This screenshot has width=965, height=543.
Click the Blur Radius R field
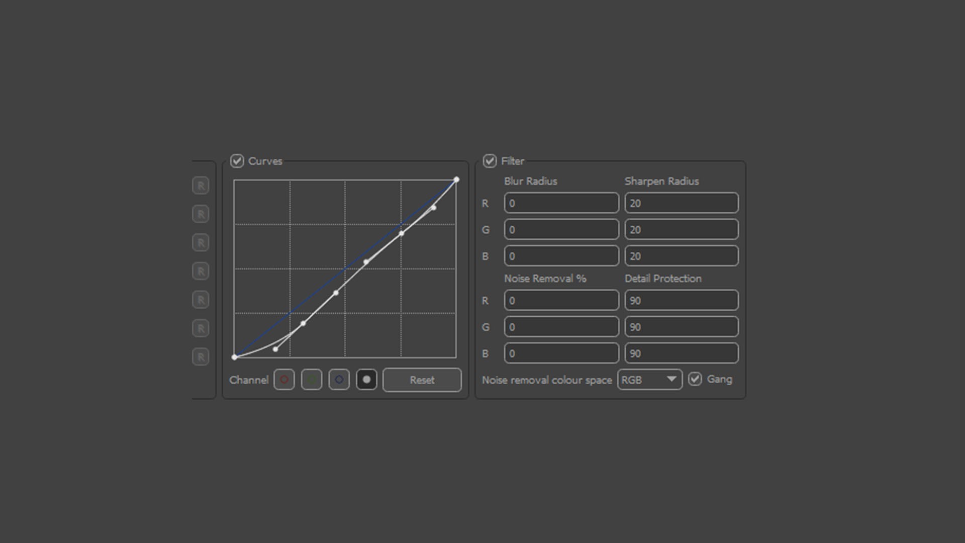pos(561,203)
